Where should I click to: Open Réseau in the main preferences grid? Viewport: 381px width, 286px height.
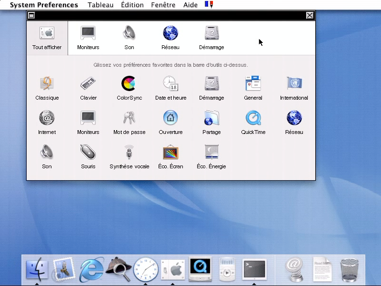coord(294,123)
